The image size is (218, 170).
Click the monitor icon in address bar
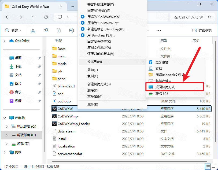(60, 17)
